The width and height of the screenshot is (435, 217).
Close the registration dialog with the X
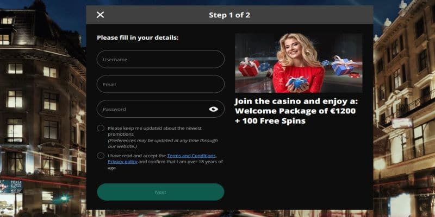(100, 15)
